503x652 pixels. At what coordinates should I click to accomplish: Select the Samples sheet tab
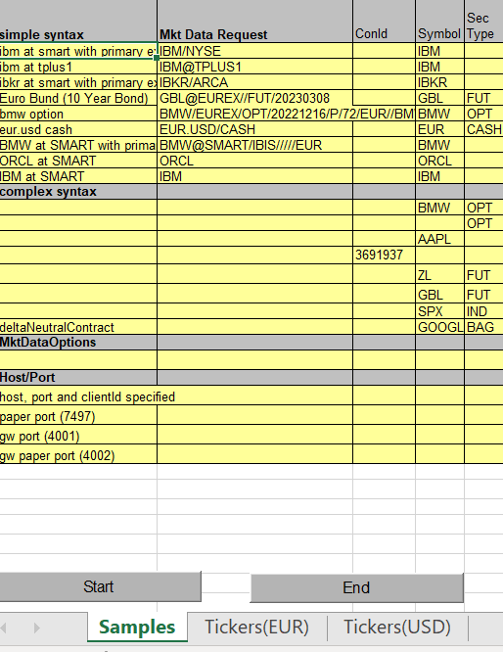[x=137, y=628]
